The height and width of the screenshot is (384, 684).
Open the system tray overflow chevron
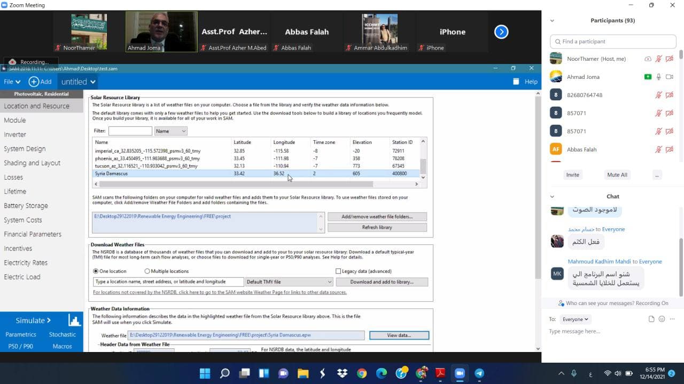pyautogui.click(x=561, y=373)
